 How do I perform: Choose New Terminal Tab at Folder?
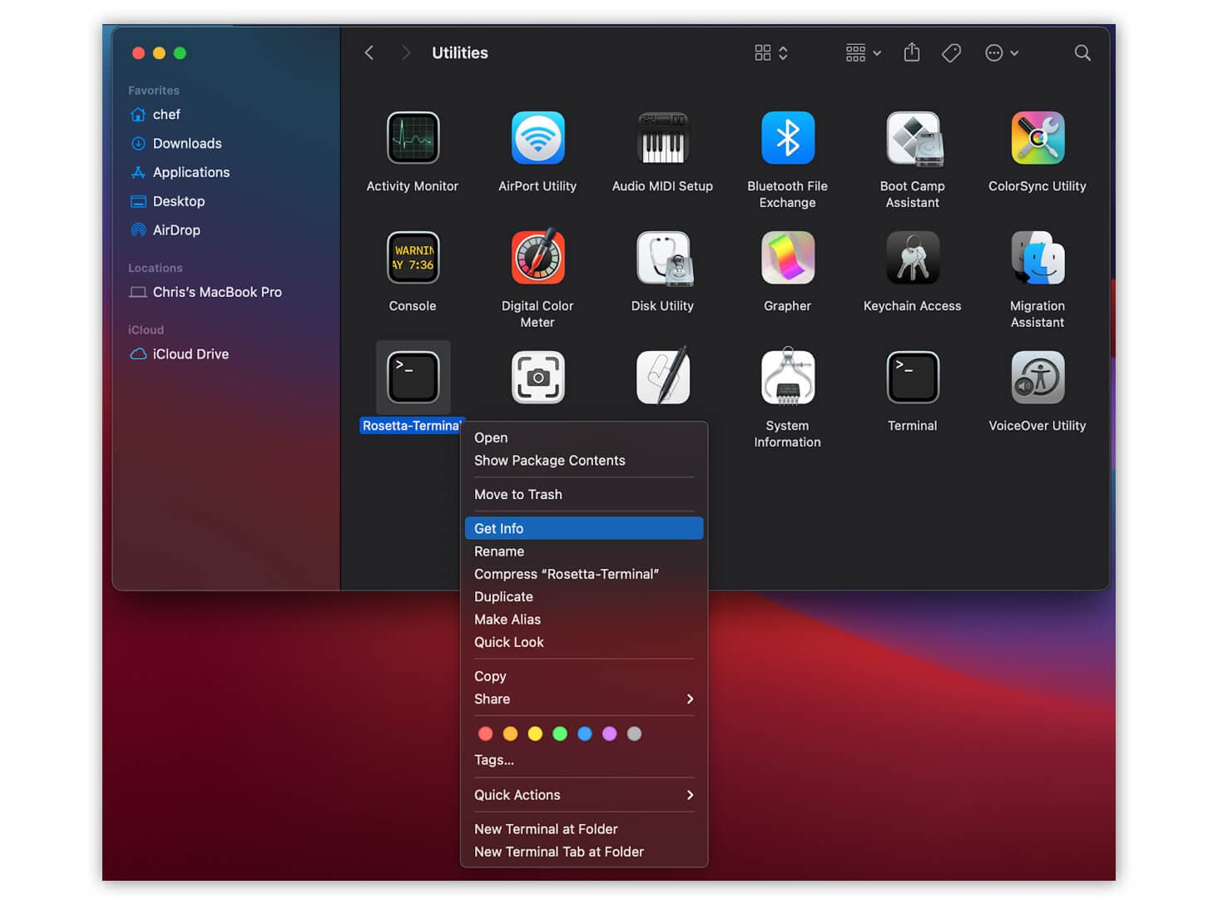point(584,852)
